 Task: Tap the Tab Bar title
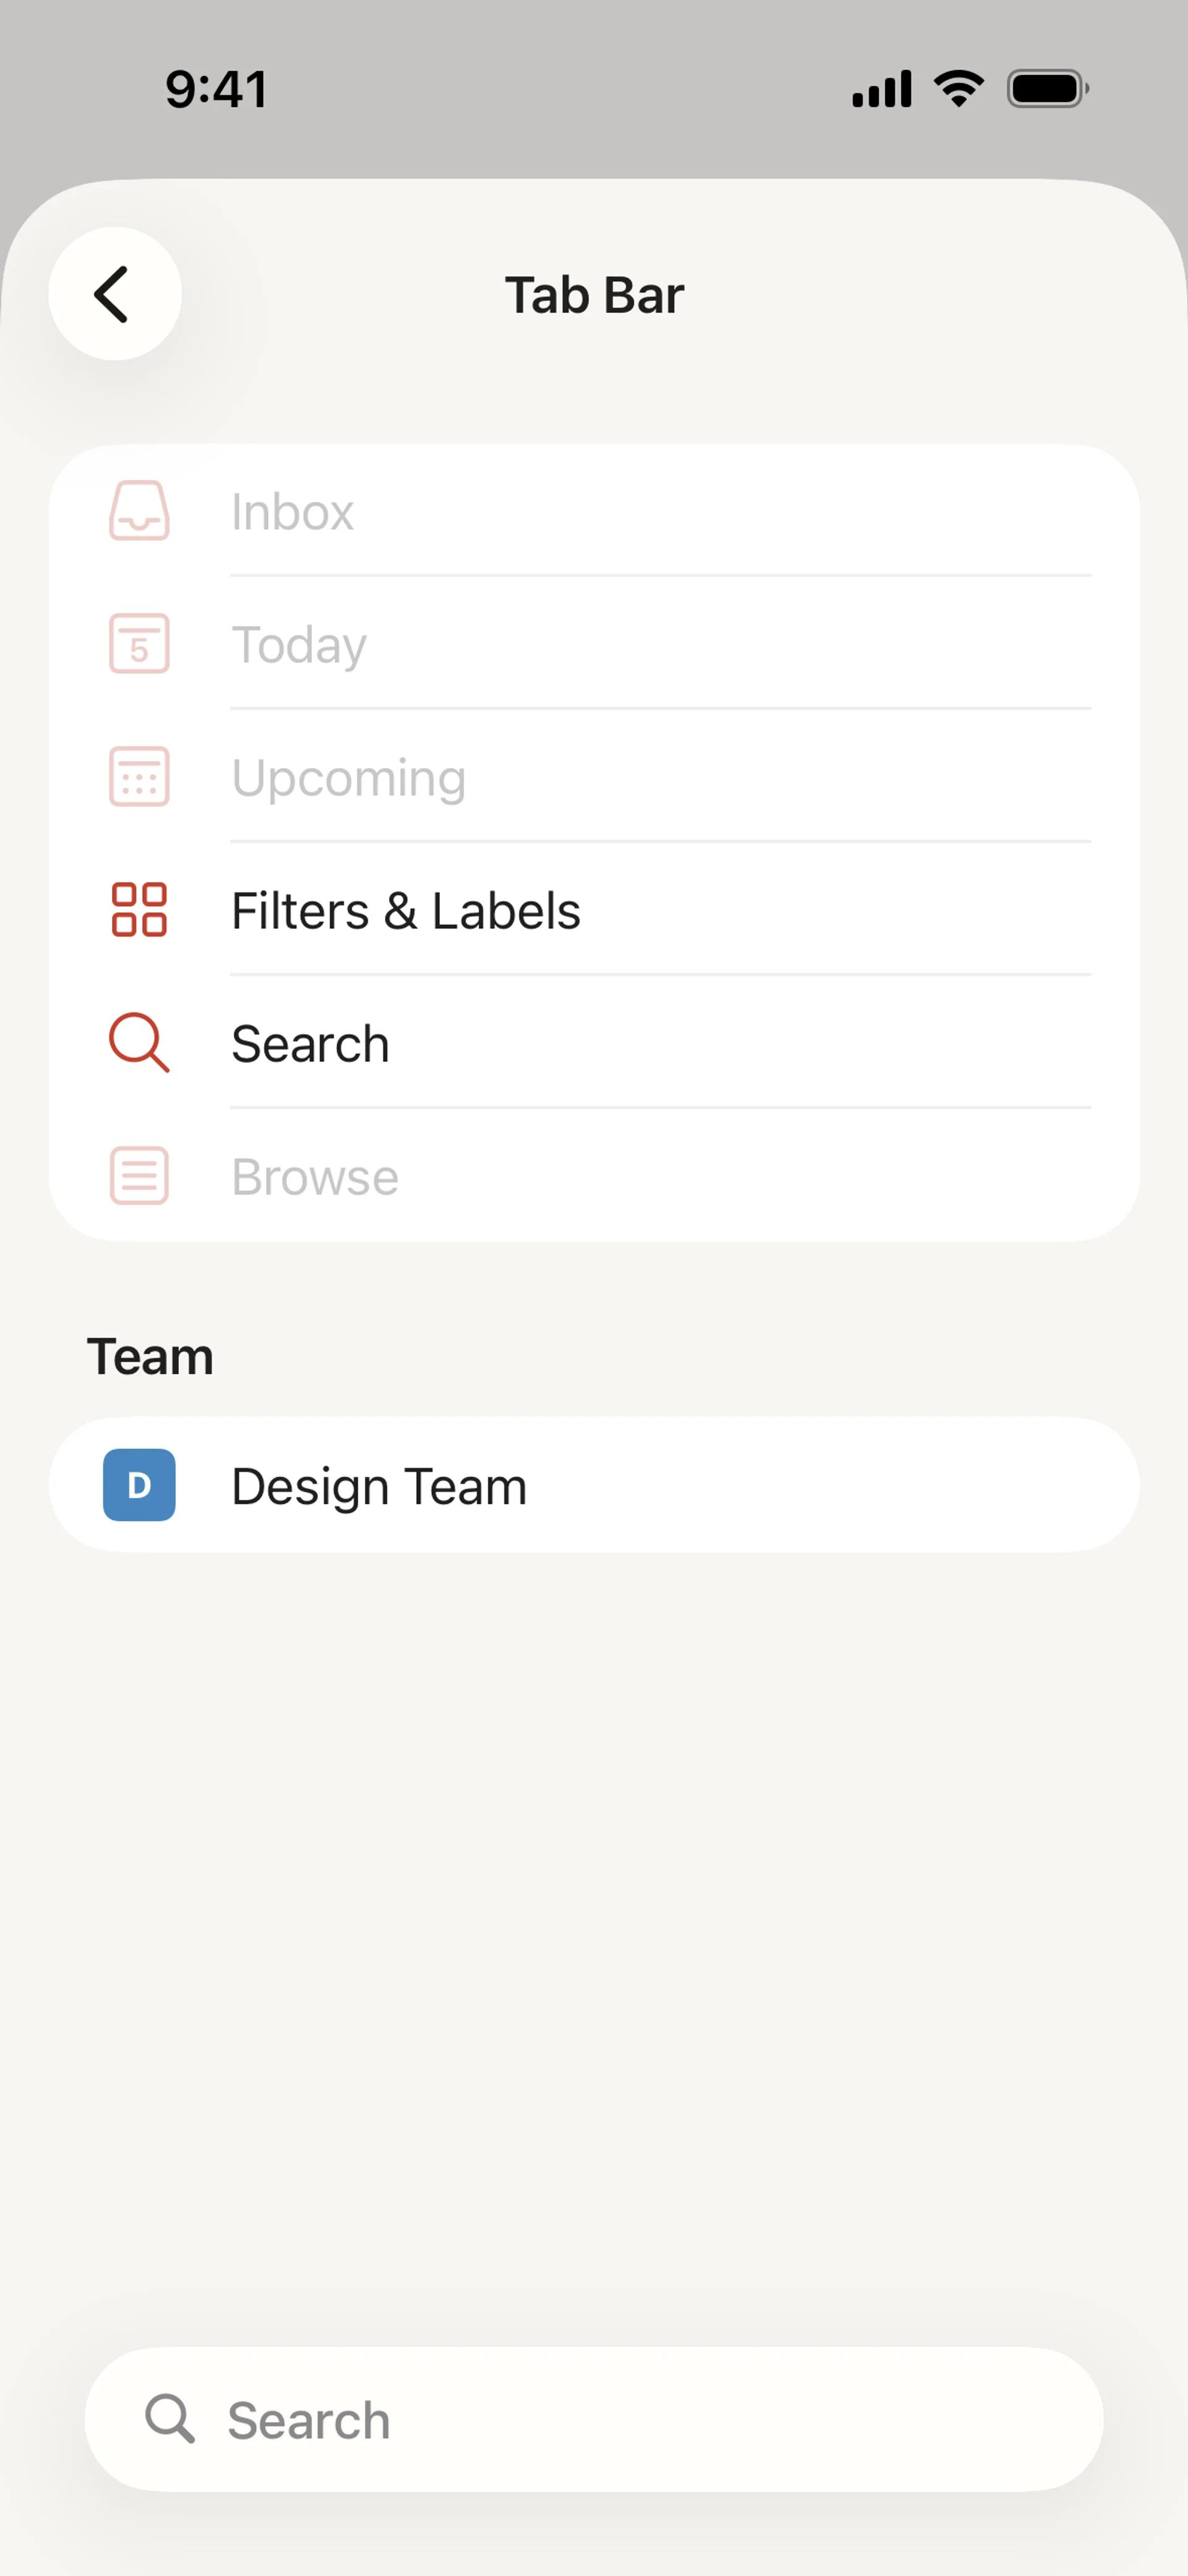click(x=594, y=295)
